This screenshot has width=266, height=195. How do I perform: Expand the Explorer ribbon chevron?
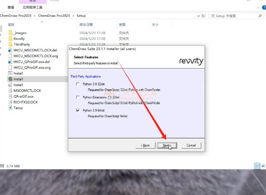tap(258, 8)
